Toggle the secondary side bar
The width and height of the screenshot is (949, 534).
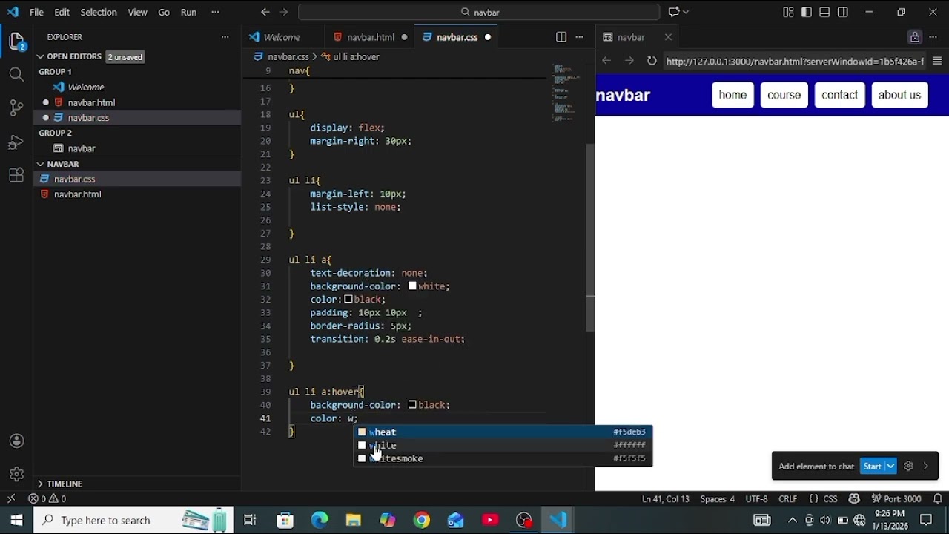(843, 12)
